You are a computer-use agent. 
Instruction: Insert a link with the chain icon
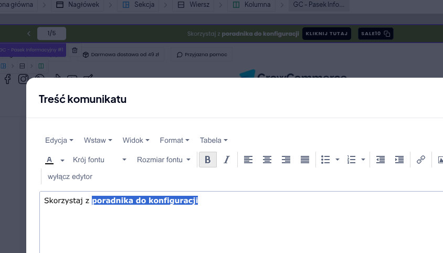tap(420, 160)
